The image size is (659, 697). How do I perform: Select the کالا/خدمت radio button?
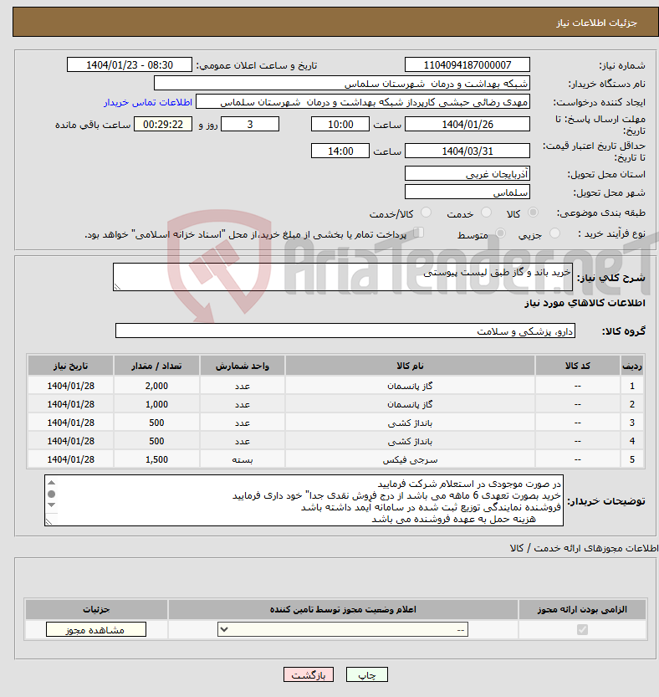pyautogui.click(x=426, y=213)
